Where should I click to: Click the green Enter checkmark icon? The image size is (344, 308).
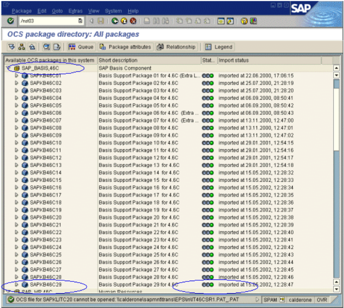(10, 21)
